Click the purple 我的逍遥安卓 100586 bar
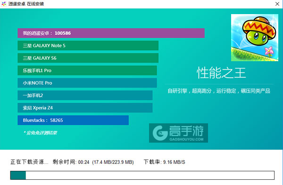This screenshot has width=283, height=185. [x=111, y=33]
